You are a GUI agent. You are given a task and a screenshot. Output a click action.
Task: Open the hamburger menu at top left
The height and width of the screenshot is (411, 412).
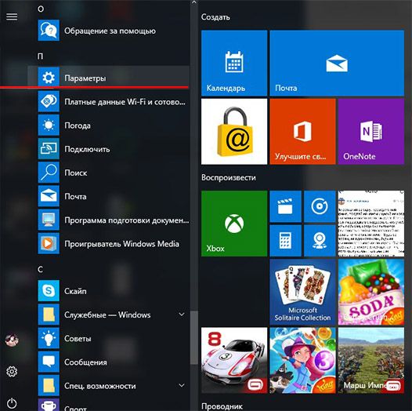point(12,16)
